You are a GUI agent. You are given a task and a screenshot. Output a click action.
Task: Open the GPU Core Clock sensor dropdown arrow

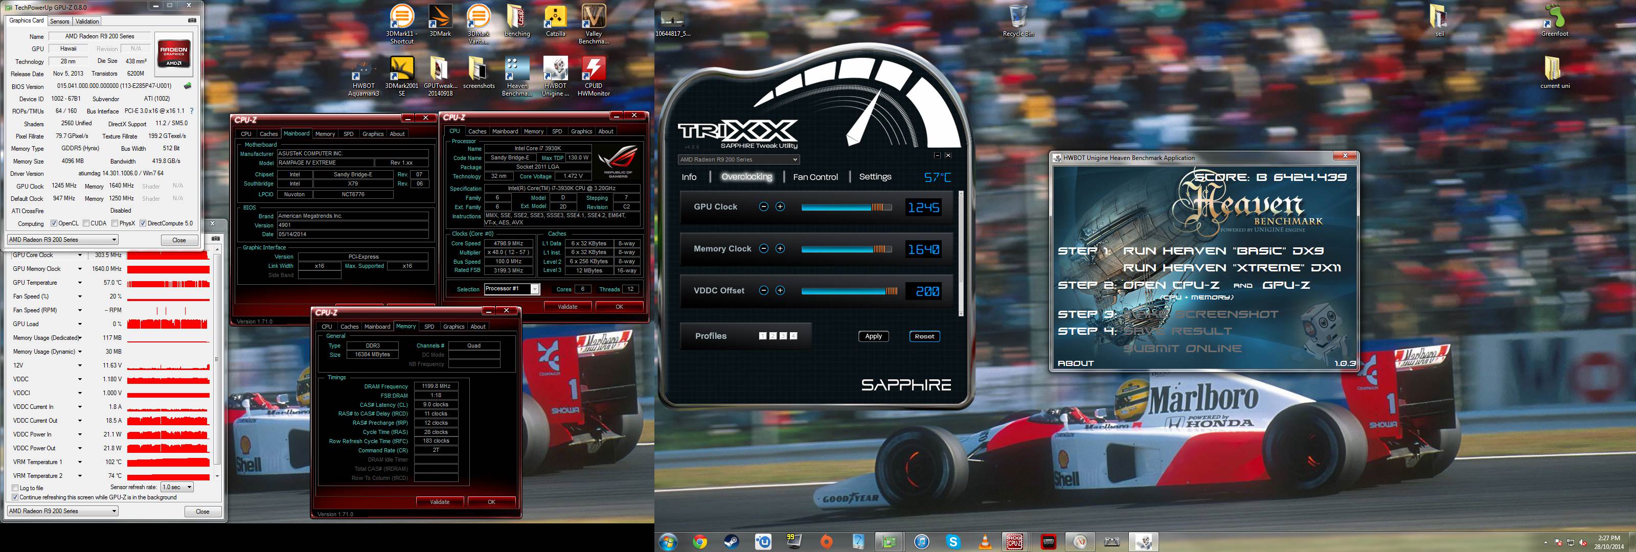point(80,256)
